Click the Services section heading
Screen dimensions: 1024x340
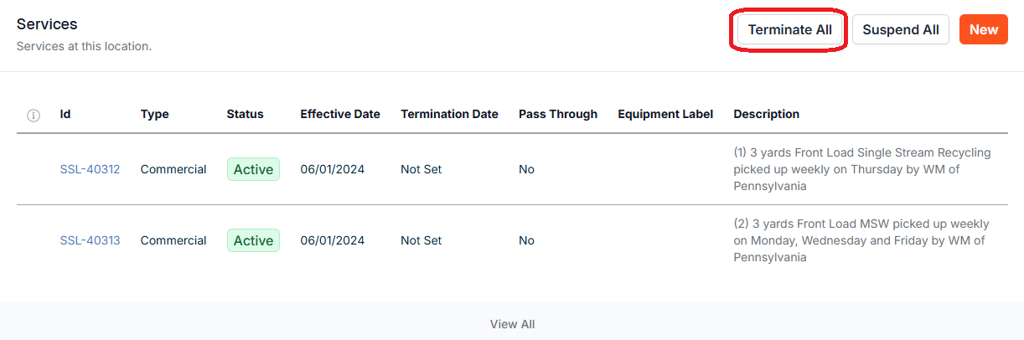(47, 24)
